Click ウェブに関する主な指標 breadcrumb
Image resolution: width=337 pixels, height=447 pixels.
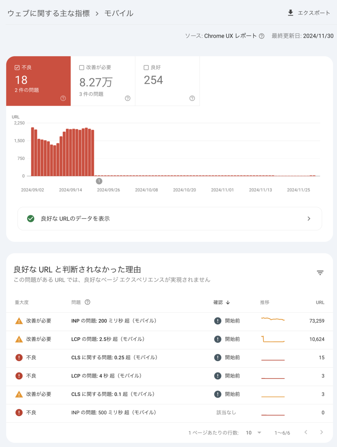(49, 13)
